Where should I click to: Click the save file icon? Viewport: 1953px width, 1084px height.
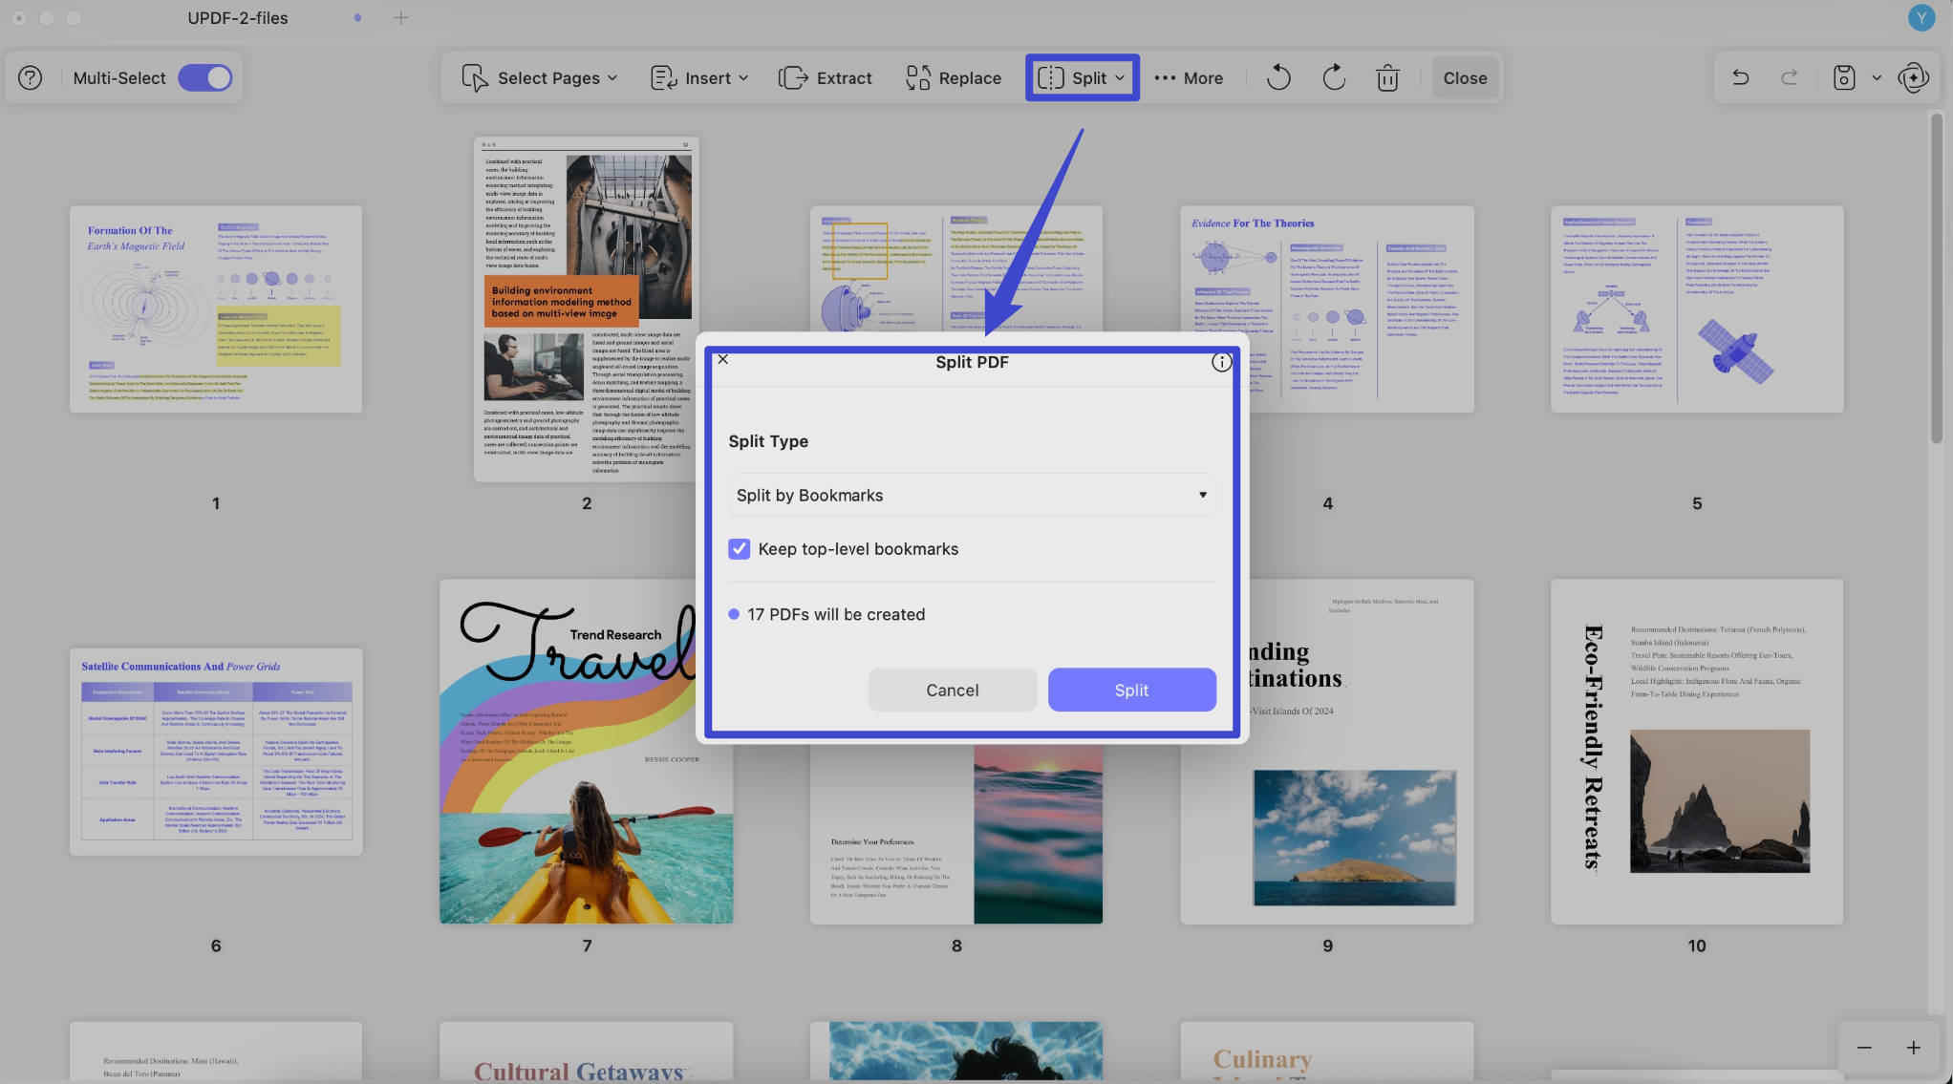pyautogui.click(x=1844, y=78)
